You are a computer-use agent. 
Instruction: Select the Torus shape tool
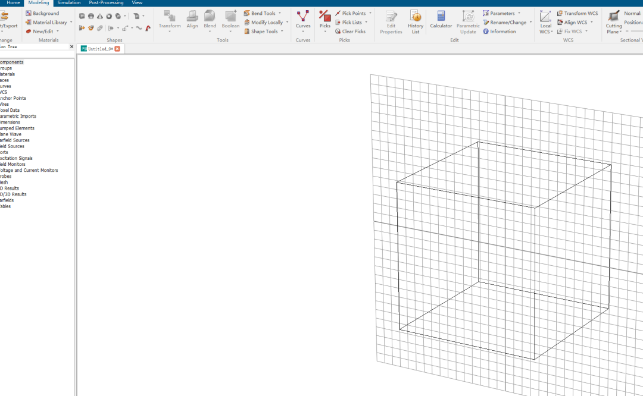click(109, 16)
